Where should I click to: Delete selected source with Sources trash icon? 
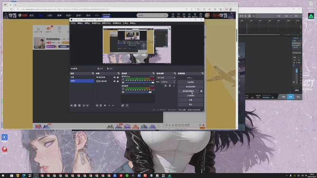[101, 105]
